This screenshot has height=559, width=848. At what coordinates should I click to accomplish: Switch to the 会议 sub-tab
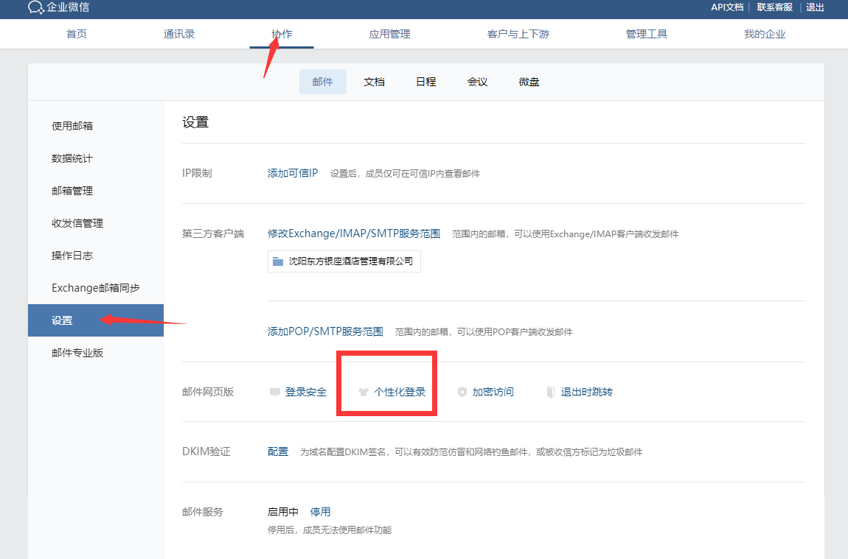(x=478, y=82)
